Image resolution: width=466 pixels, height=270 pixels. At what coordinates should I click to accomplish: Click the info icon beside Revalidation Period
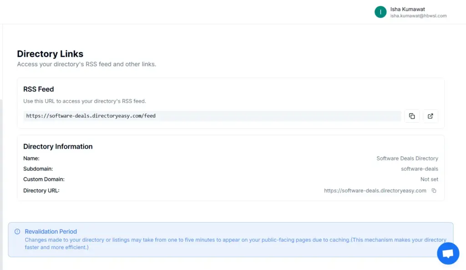18,231
